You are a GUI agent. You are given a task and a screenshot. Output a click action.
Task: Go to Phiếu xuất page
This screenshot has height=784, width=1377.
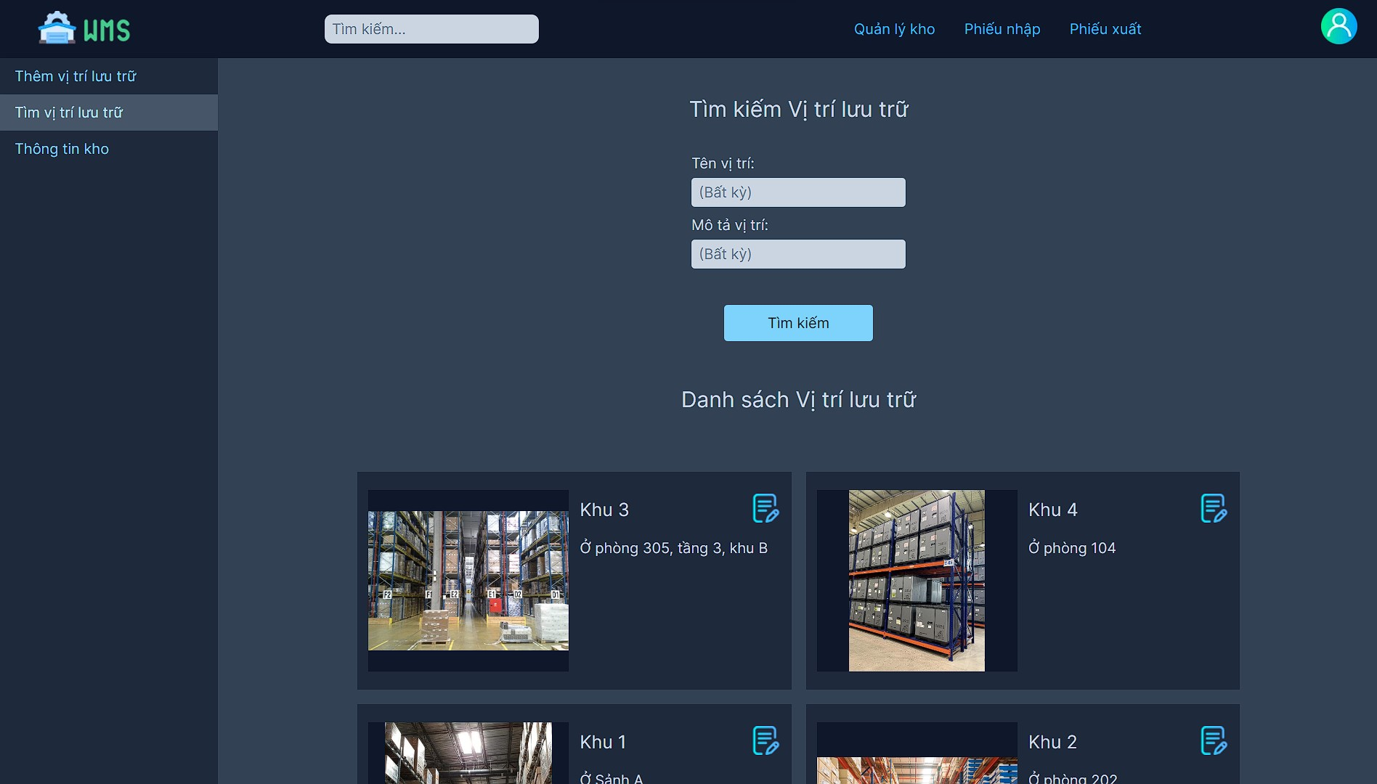(1105, 29)
